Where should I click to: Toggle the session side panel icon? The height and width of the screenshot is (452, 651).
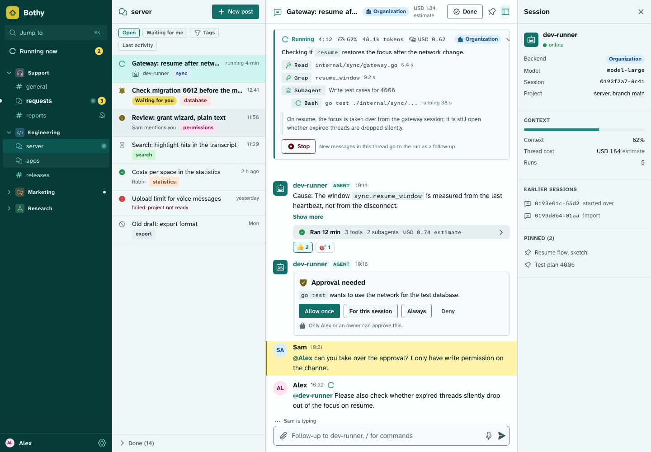point(505,12)
